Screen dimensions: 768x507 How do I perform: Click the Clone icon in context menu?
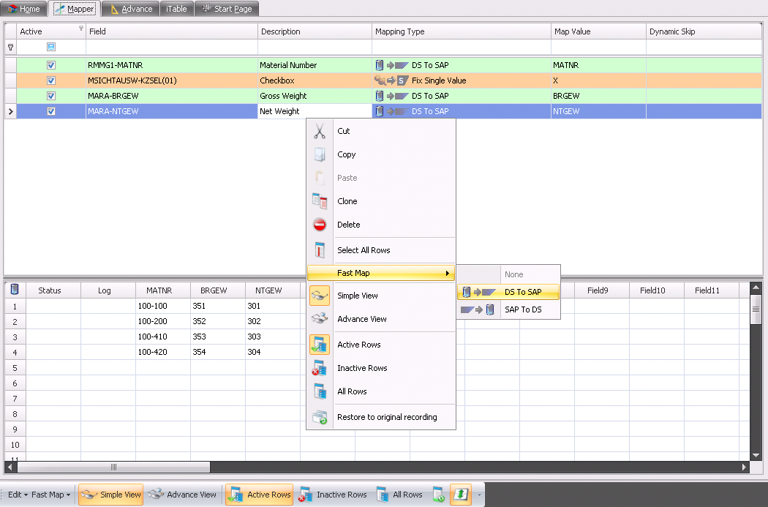click(x=320, y=201)
